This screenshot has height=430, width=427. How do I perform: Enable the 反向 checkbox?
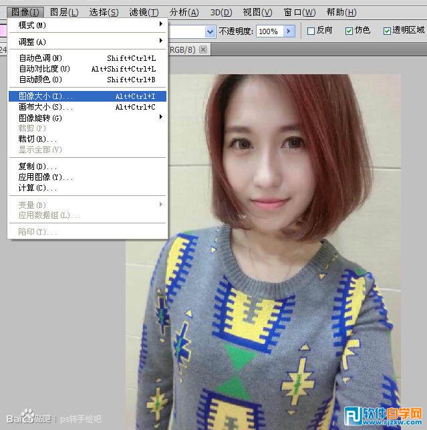(x=311, y=31)
